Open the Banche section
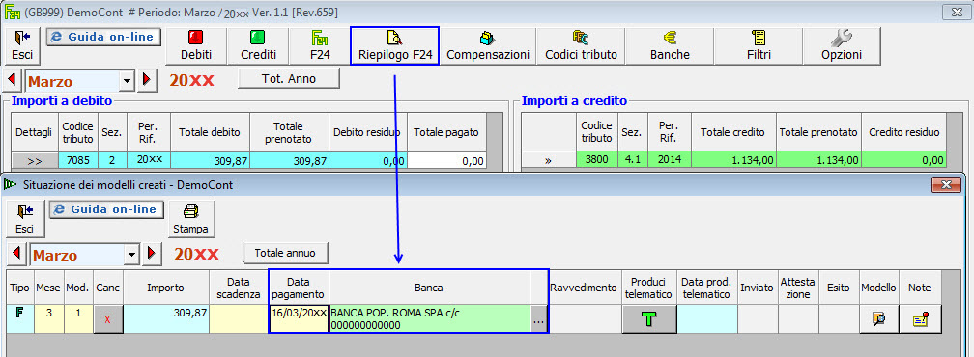The height and width of the screenshot is (357, 974). pos(670,46)
